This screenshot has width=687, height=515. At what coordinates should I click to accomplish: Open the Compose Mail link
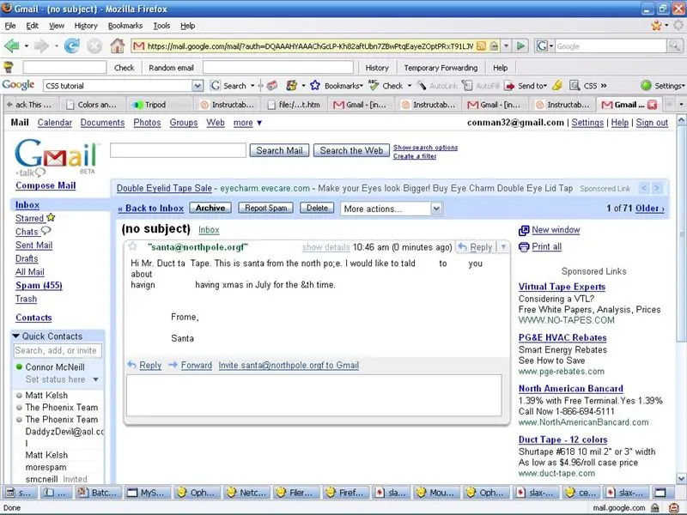click(46, 185)
